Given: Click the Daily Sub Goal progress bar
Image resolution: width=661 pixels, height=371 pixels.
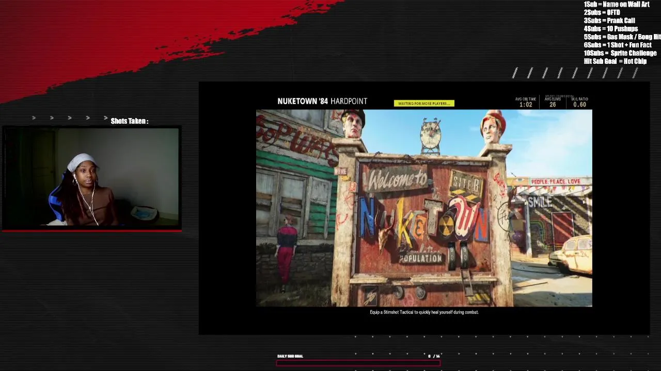Looking at the screenshot, I should pyautogui.click(x=358, y=363).
